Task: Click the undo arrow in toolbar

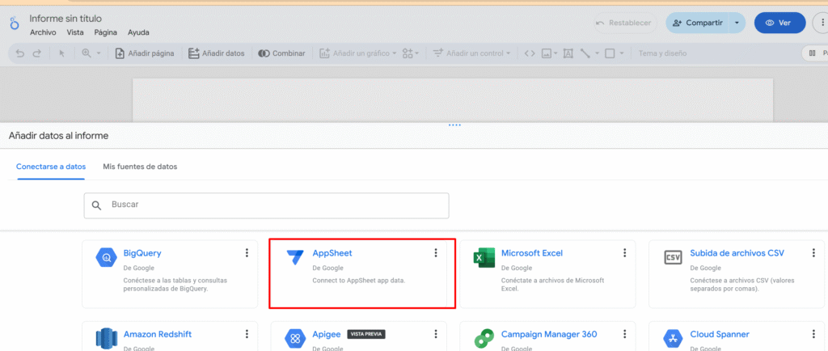Action: click(x=20, y=53)
